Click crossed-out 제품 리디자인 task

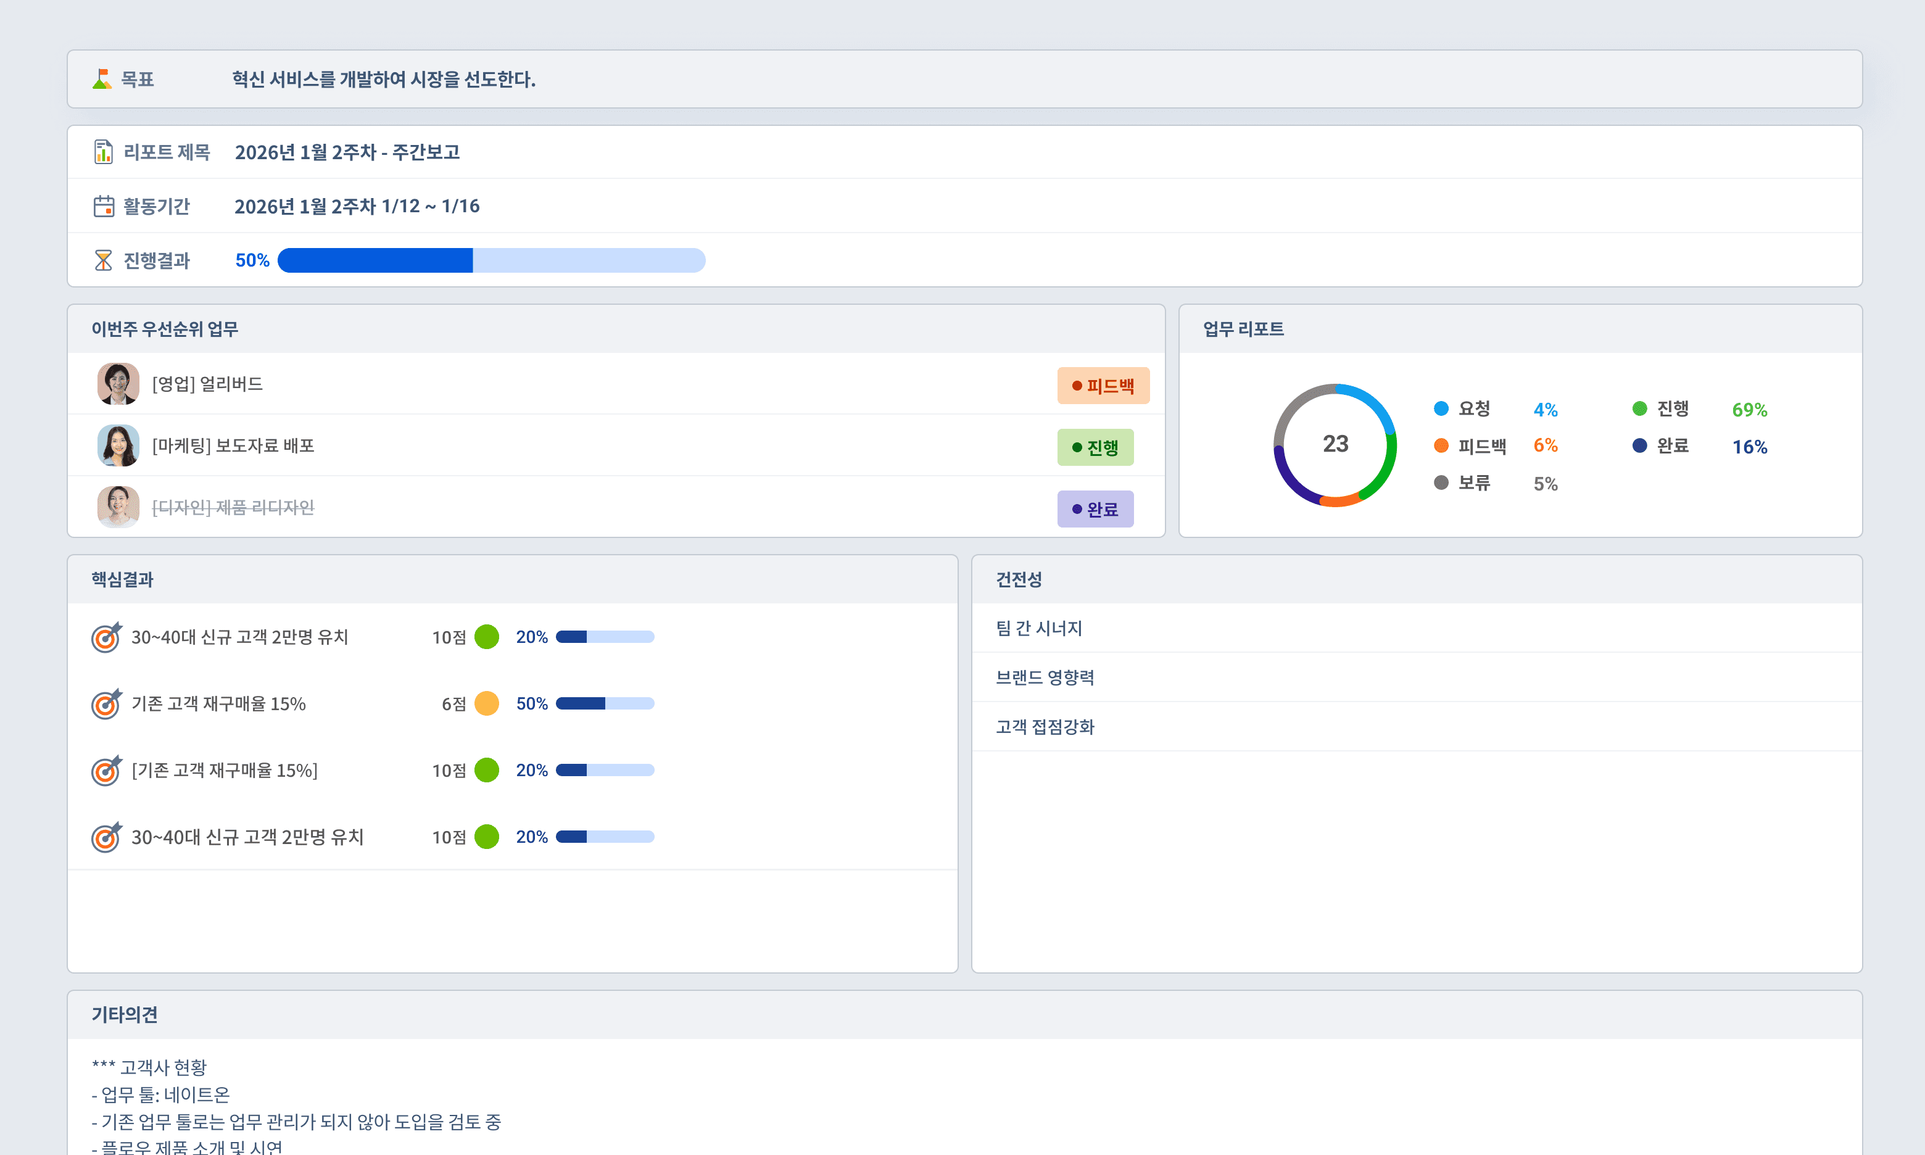(233, 507)
